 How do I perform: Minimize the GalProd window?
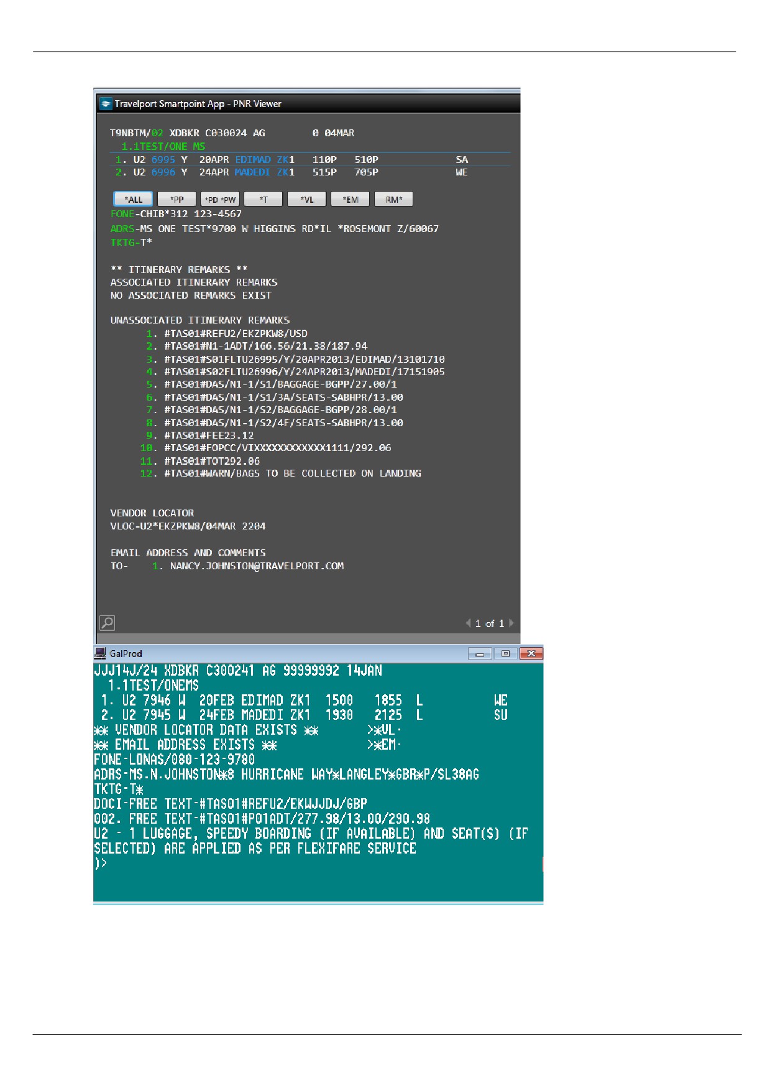480,653
